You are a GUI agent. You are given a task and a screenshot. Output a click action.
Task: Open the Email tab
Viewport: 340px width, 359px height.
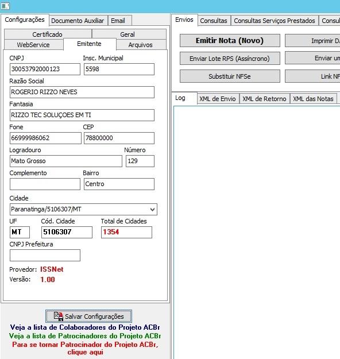point(119,21)
